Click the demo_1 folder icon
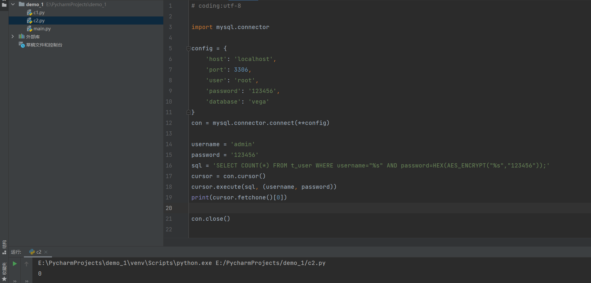The image size is (591, 283). click(22, 4)
